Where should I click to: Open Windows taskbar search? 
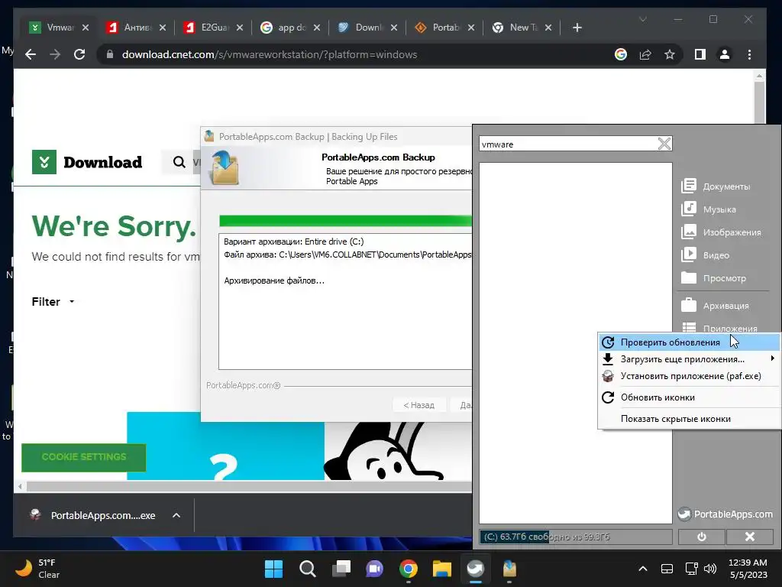307,569
